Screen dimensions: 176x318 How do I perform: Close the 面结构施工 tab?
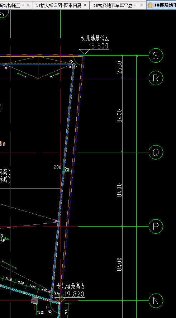[28, 5]
